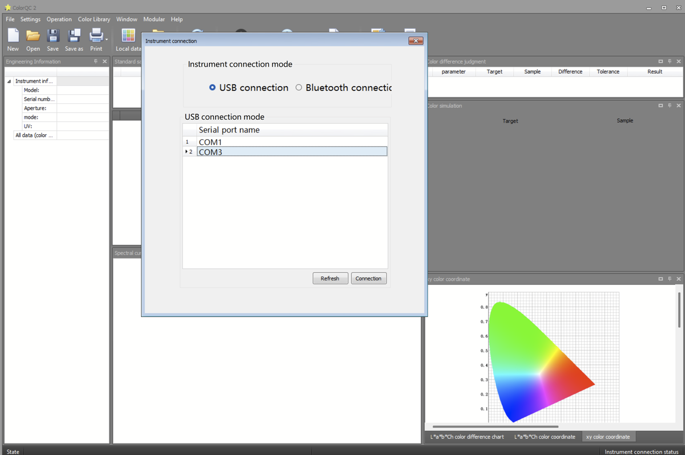The image size is (685, 455).
Task: Open the Operation menu
Action: [59, 19]
